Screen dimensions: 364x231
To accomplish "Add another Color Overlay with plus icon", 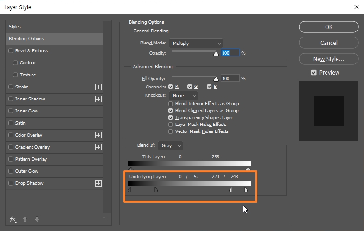I will 98,135.
